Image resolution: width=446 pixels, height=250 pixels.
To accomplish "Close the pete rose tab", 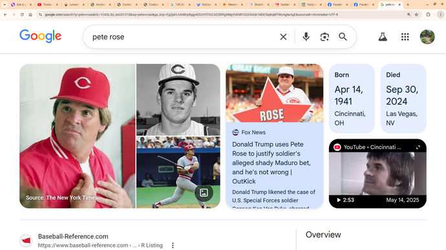I will click(399, 5).
